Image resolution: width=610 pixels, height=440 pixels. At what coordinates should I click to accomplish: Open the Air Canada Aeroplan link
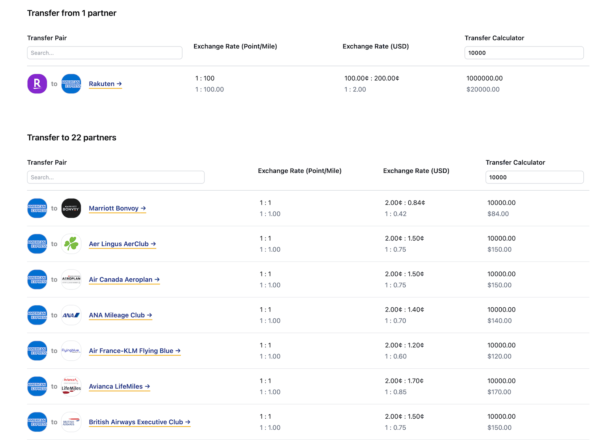click(124, 279)
